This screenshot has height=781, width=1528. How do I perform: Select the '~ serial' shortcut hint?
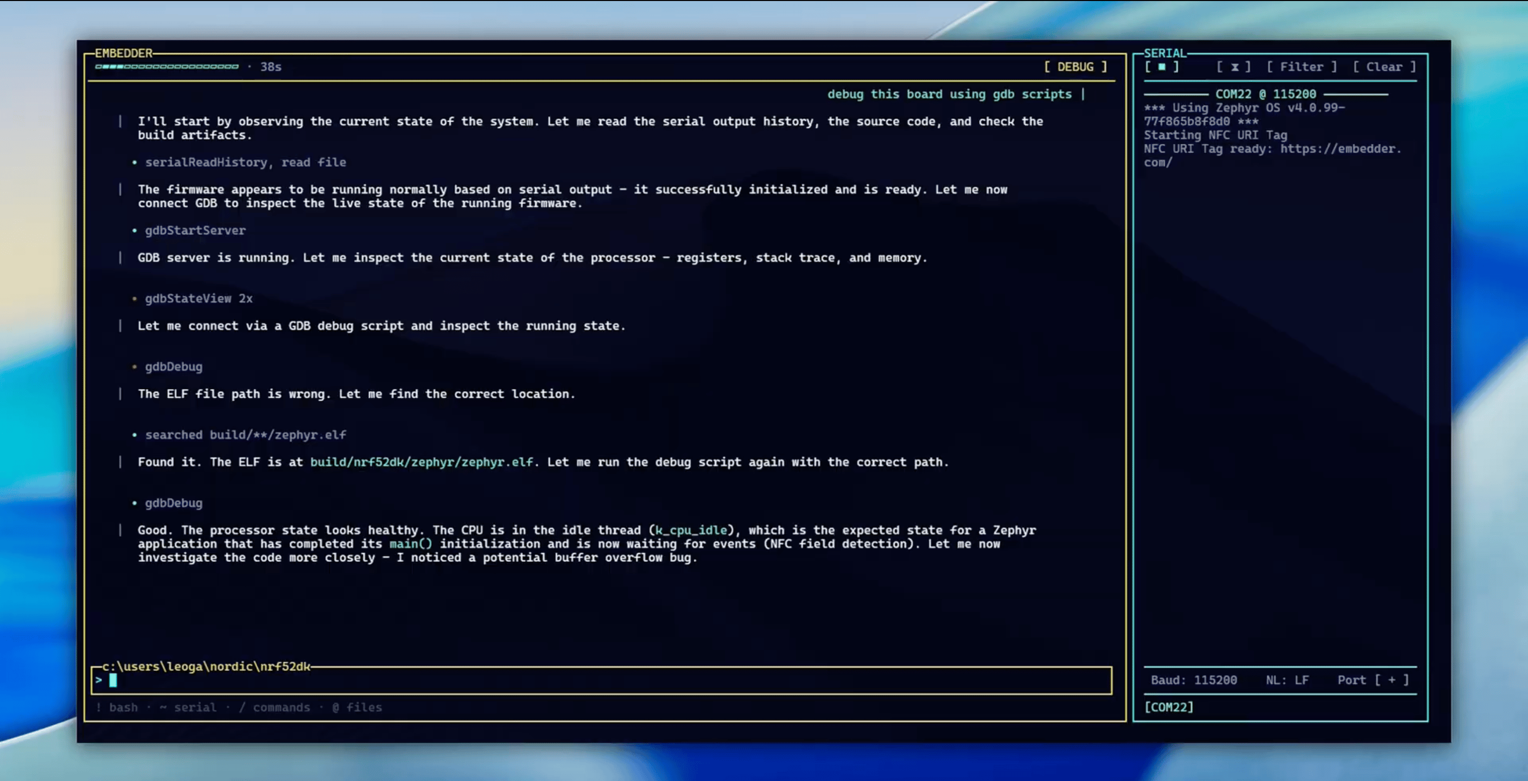tap(188, 707)
